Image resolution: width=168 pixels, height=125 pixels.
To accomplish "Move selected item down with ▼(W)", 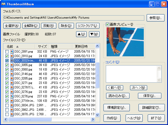I will tap(94, 34).
